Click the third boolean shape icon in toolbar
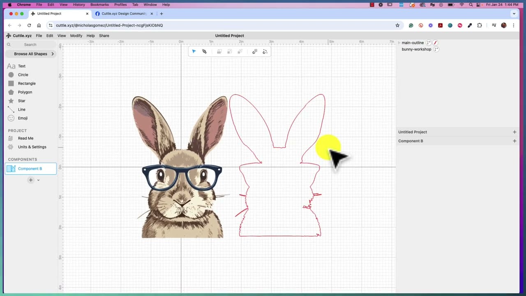Viewport: 526px width, 296px height. pos(240,51)
